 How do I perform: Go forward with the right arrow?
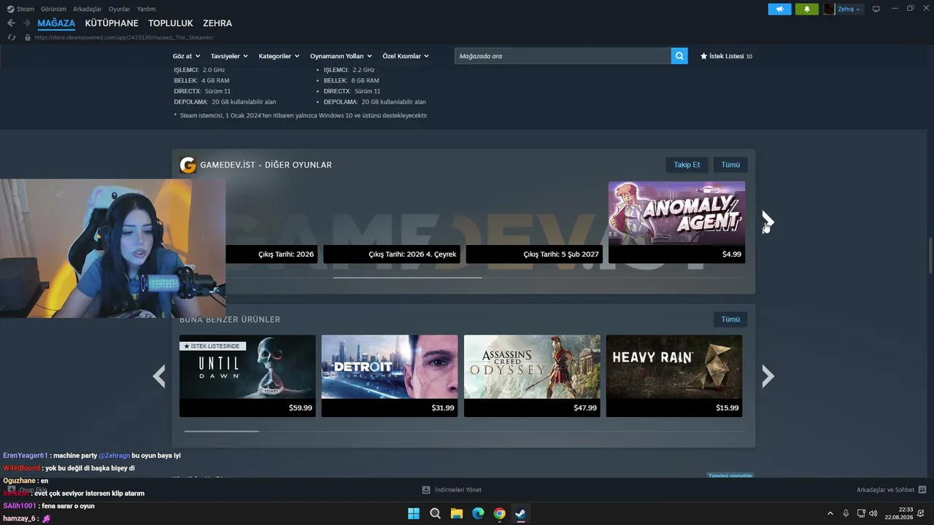pos(26,23)
